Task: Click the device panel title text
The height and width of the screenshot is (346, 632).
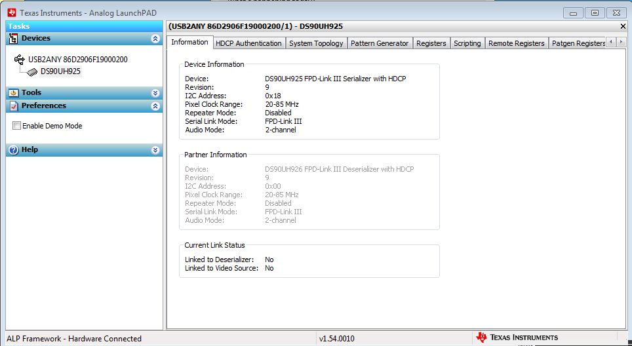Action: point(256,26)
